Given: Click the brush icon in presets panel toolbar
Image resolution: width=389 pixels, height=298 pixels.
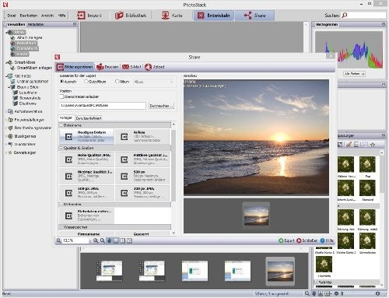Looking at the screenshot, I should (x=349, y=145).
